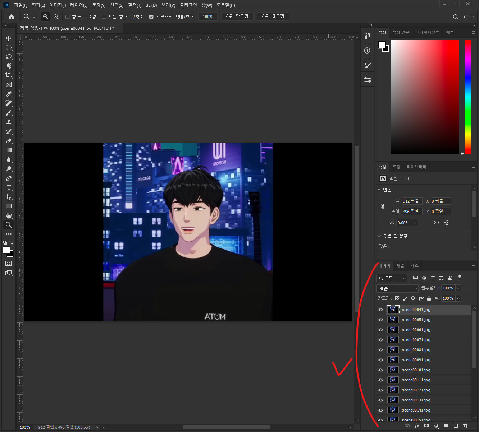Select the Blur tool

pos(9,159)
